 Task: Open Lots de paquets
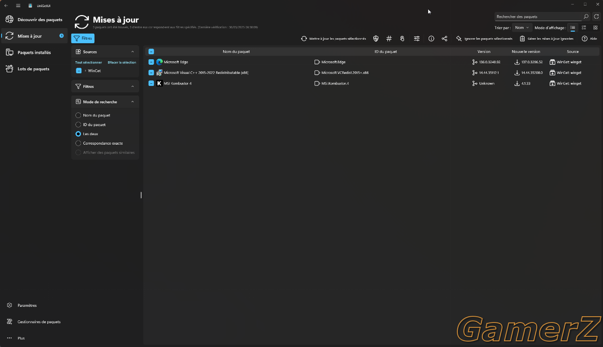click(34, 69)
